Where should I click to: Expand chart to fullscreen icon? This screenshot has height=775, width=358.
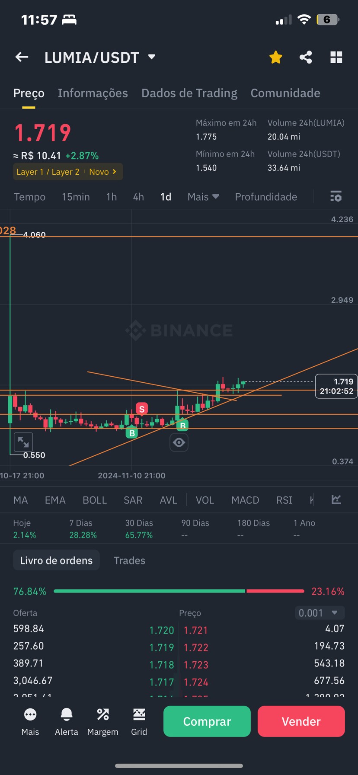pos(23,442)
